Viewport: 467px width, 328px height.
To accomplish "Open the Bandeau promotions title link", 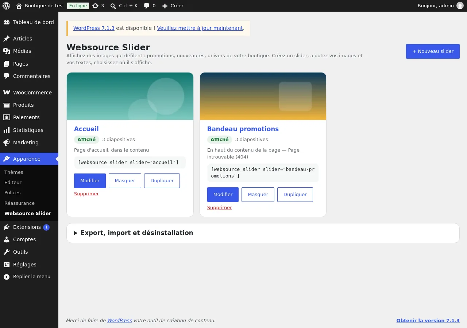I will point(243,129).
